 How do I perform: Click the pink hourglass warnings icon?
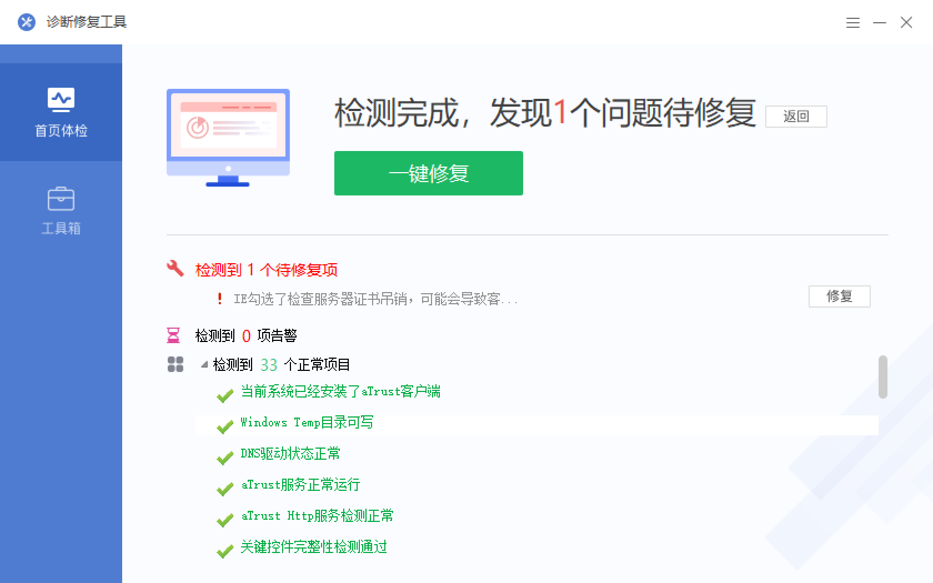pos(173,335)
